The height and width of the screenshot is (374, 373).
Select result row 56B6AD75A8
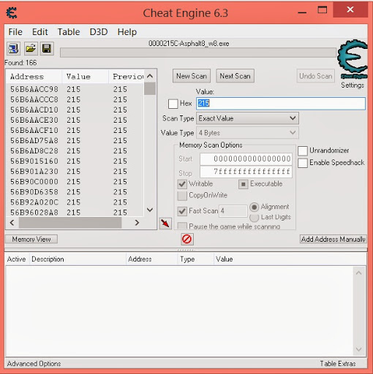[x=75, y=141]
